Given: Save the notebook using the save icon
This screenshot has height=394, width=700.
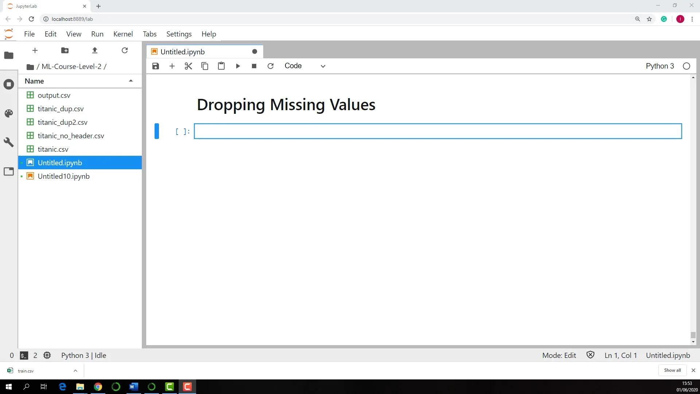Looking at the screenshot, I should pyautogui.click(x=155, y=66).
